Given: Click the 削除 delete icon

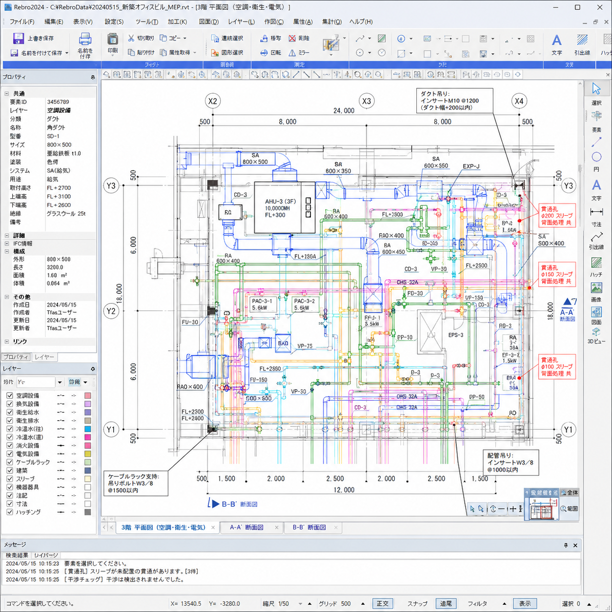Looking at the screenshot, I should tap(292, 38).
